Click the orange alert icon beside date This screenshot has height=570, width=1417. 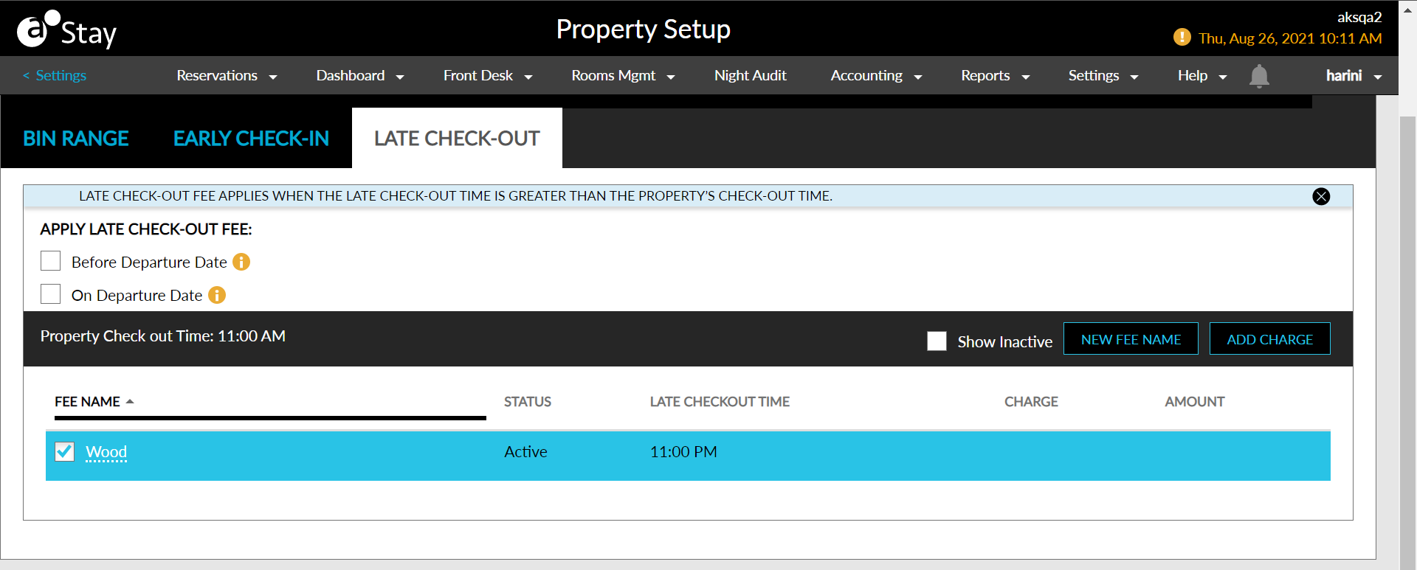tap(1182, 38)
